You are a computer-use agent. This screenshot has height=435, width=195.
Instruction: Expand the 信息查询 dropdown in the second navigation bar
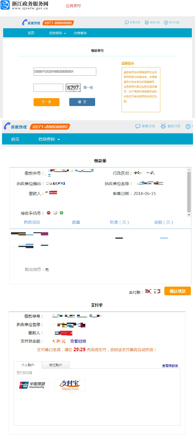pos(49,139)
